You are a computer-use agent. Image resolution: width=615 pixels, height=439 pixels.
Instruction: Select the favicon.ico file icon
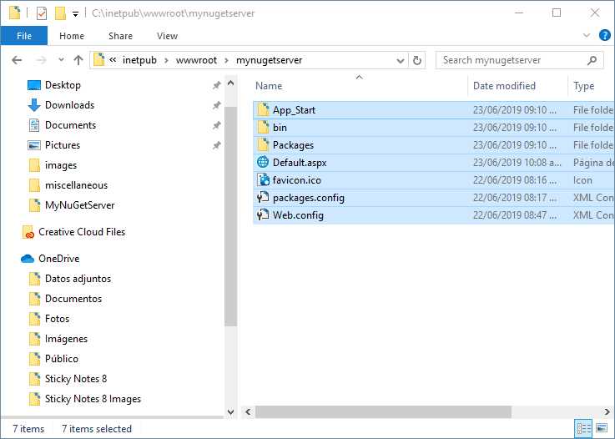[x=263, y=179]
